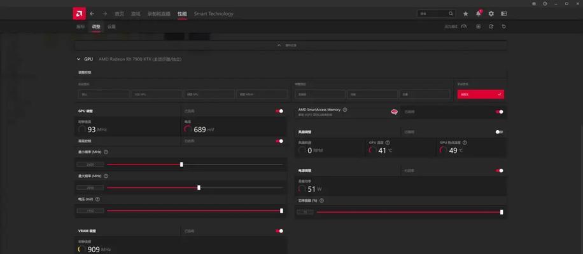This screenshot has height=254, width=583.
Task: Click the 最小频率 value field showing 2400
Action: coord(90,164)
